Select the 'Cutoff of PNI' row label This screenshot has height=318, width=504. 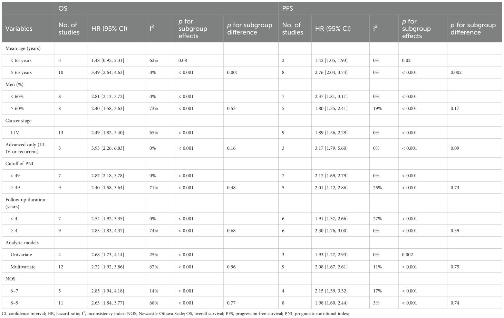click(x=19, y=163)
